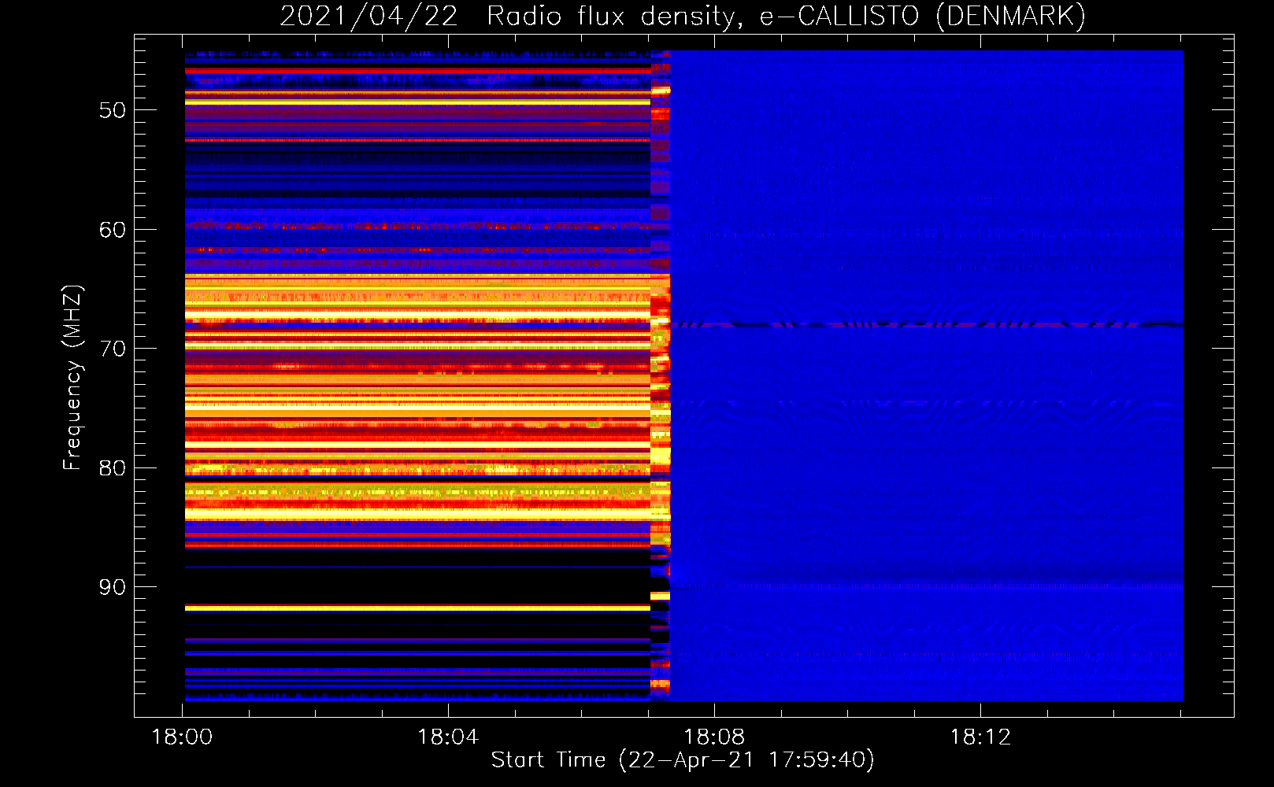Click the 'Frequency (MHZ)' axis label
1274x787 pixels.
(x=72, y=378)
